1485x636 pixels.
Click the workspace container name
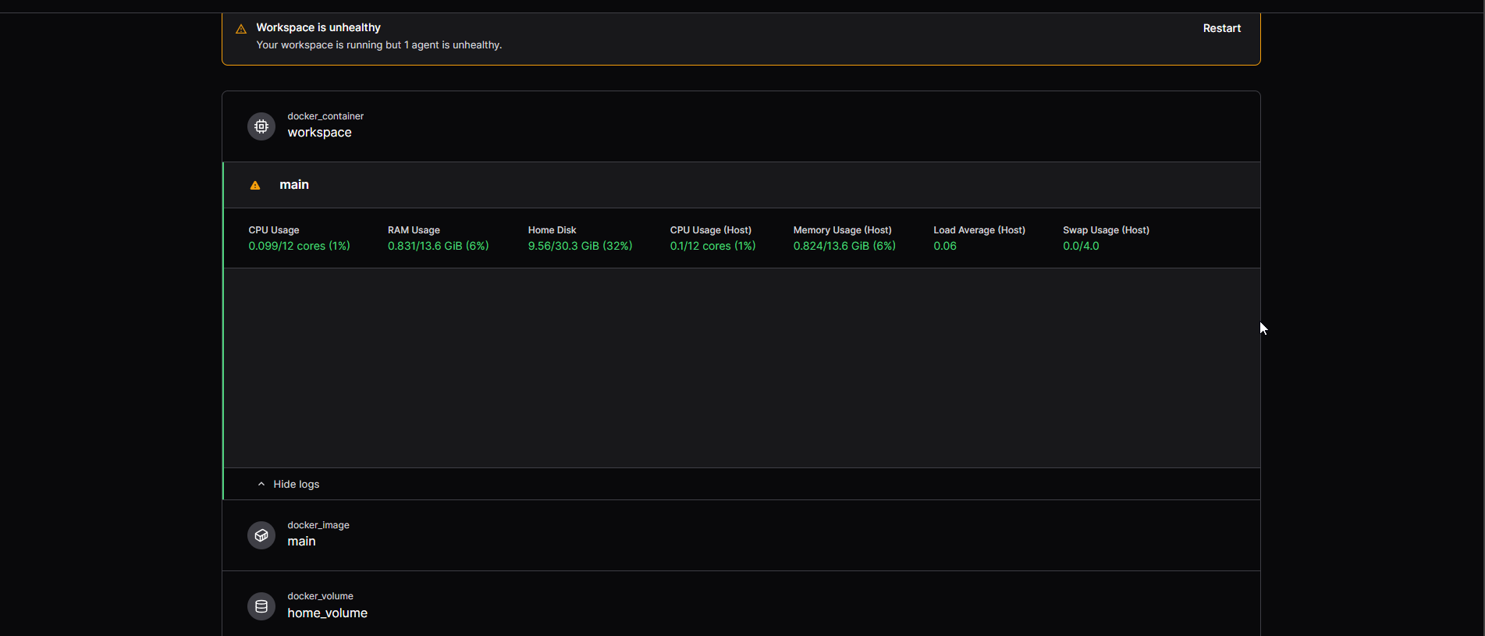[x=319, y=133]
